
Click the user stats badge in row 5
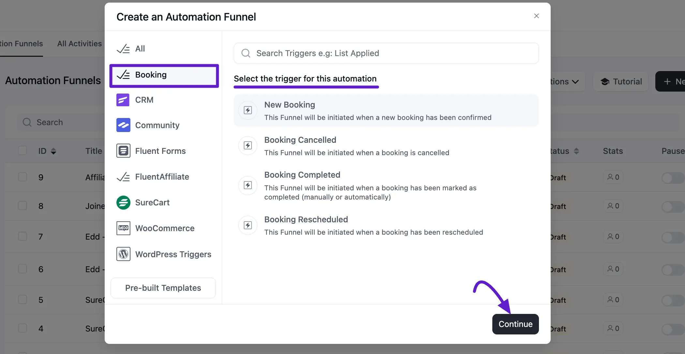pyautogui.click(x=613, y=300)
